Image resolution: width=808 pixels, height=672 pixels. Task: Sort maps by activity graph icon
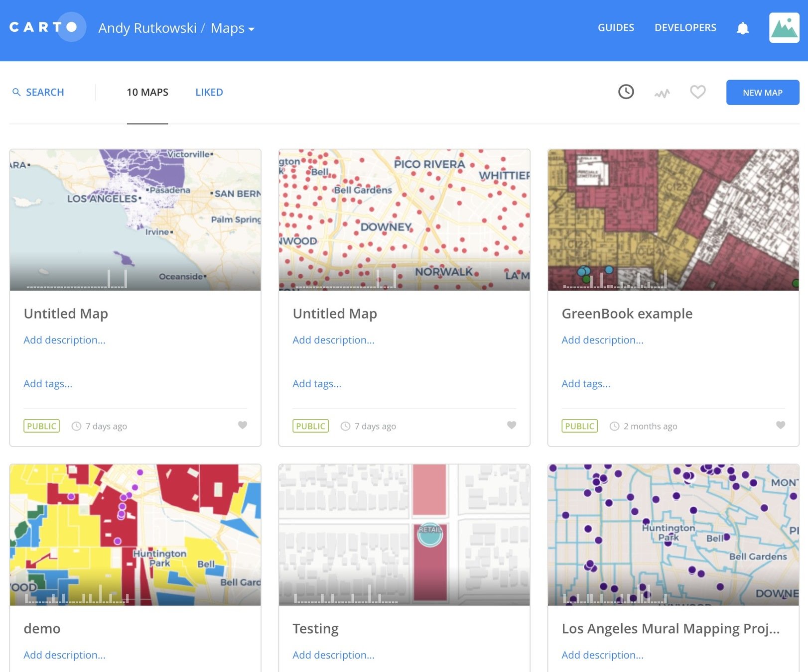point(662,93)
